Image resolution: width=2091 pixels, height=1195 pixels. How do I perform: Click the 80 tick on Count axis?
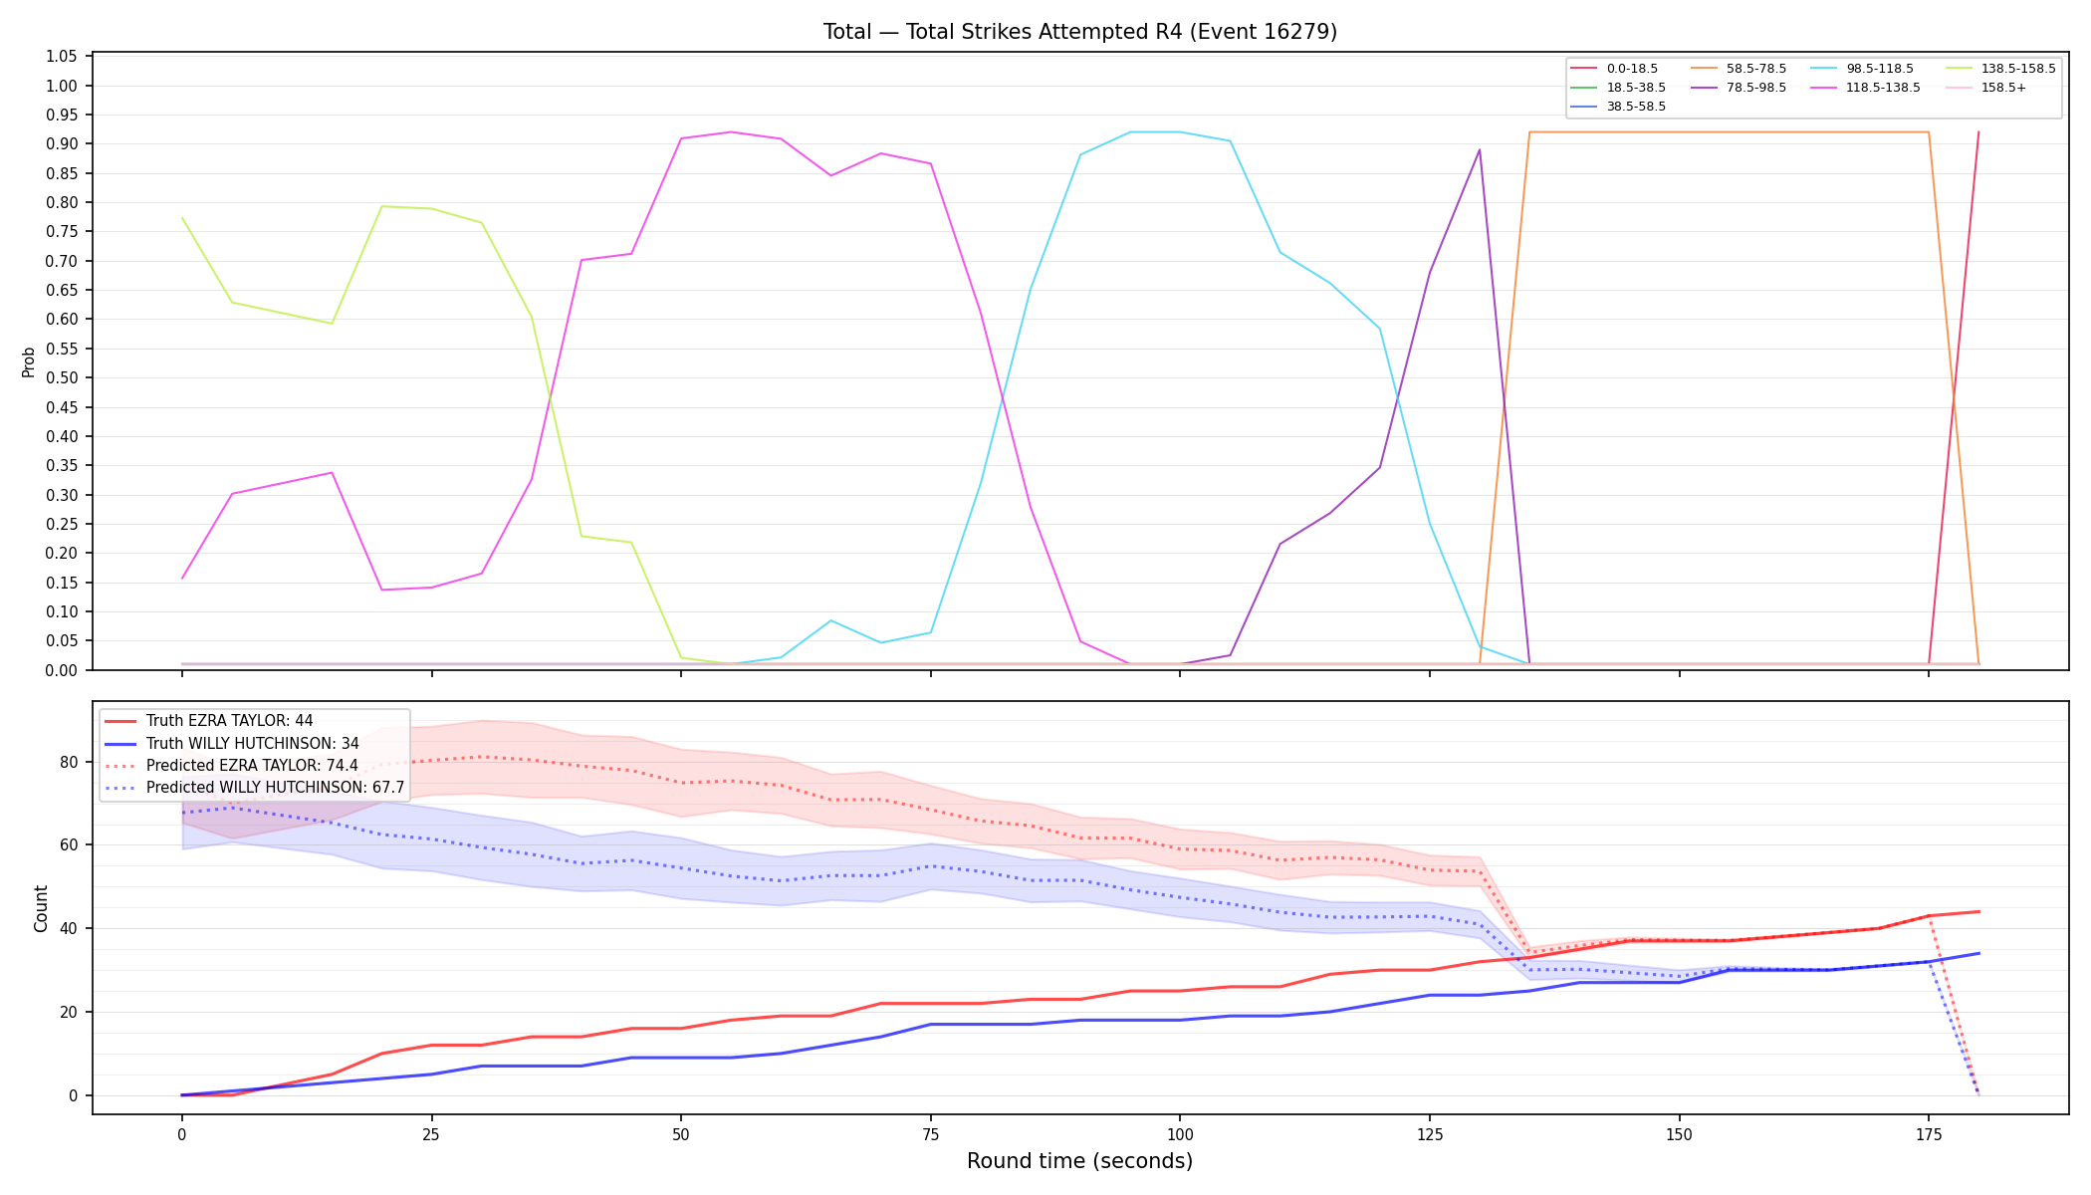(69, 763)
